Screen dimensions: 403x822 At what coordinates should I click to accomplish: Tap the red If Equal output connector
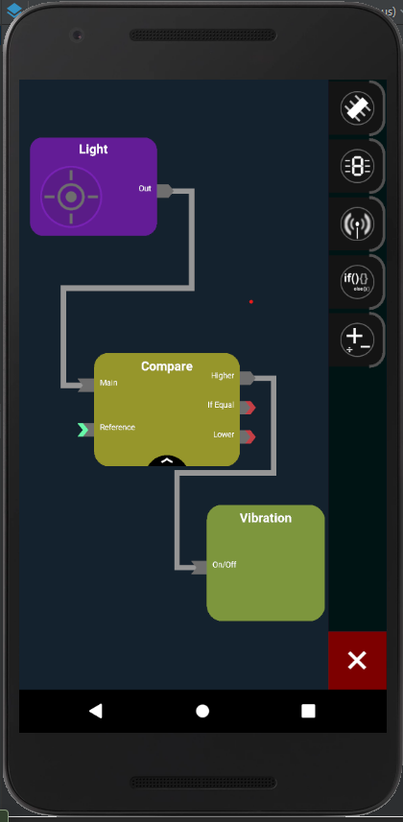click(x=248, y=408)
